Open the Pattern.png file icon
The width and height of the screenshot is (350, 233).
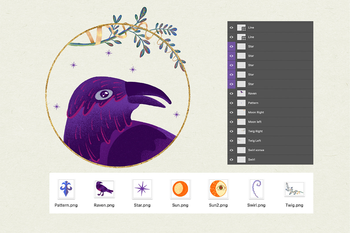(66, 189)
